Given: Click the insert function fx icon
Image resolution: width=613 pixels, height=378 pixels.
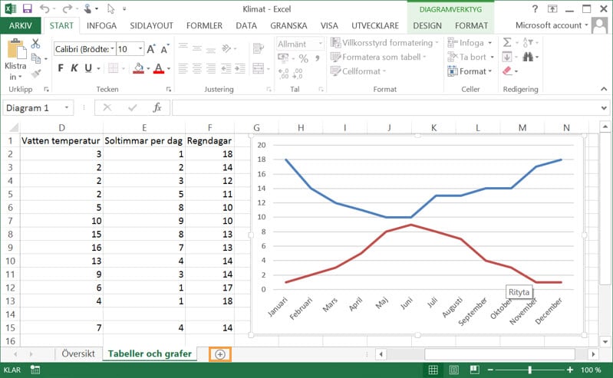Looking at the screenshot, I should (x=157, y=107).
